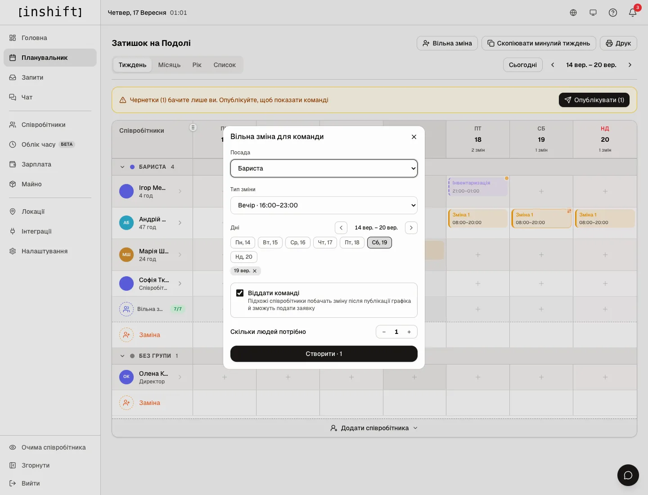
Task: Expand Додати співробітника menu
Action: point(374,428)
